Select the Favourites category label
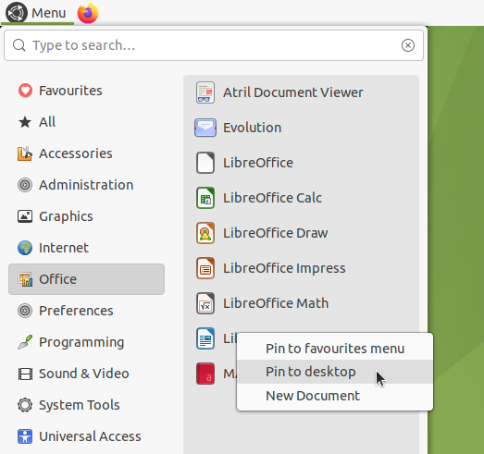The width and height of the screenshot is (484, 454). coord(70,91)
